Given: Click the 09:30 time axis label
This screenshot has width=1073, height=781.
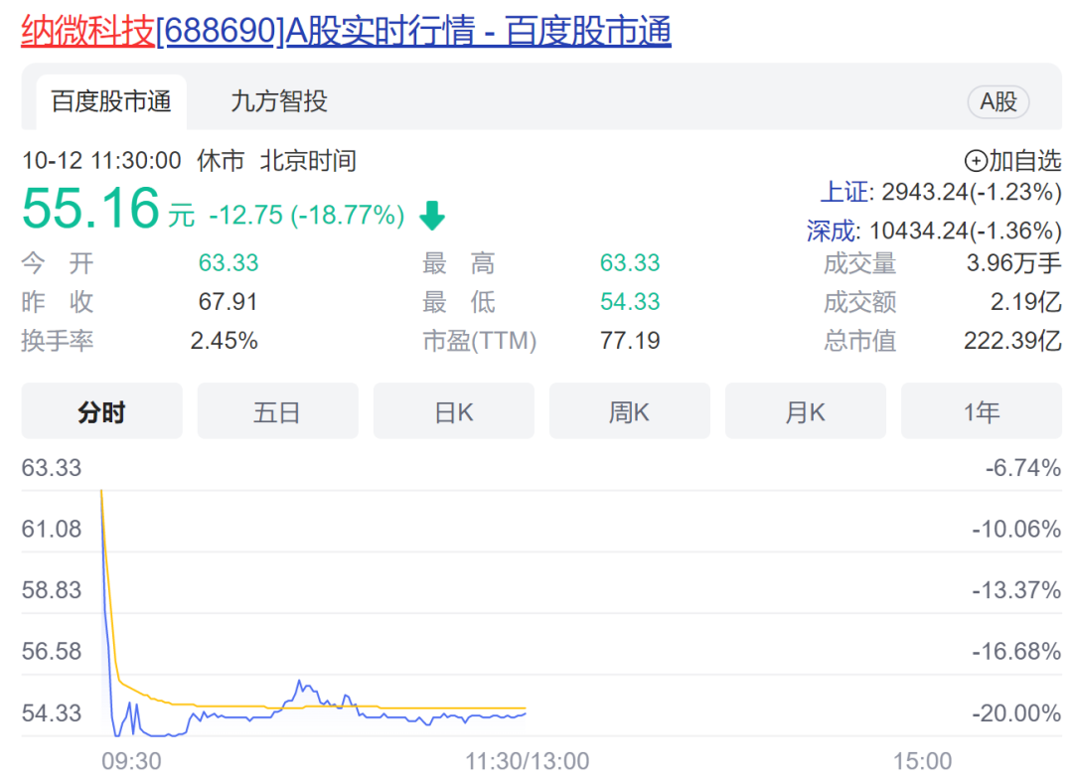Looking at the screenshot, I should click(131, 761).
